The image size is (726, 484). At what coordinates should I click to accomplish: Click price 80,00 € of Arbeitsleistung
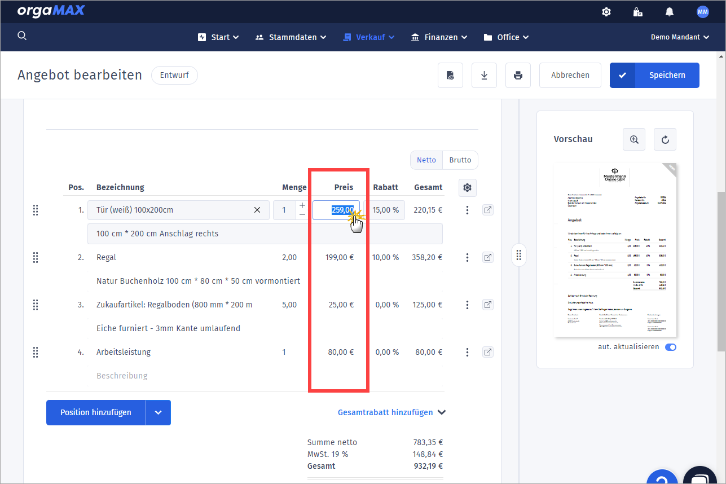tap(341, 352)
